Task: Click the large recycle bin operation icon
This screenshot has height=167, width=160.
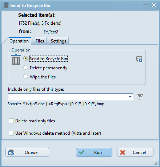Action: (x=16, y=60)
